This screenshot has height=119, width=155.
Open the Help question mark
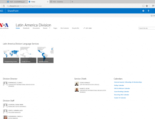(148, 11)
